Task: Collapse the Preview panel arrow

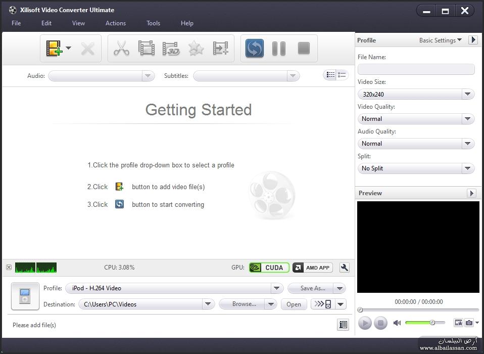Action: [x=471, y=193]
